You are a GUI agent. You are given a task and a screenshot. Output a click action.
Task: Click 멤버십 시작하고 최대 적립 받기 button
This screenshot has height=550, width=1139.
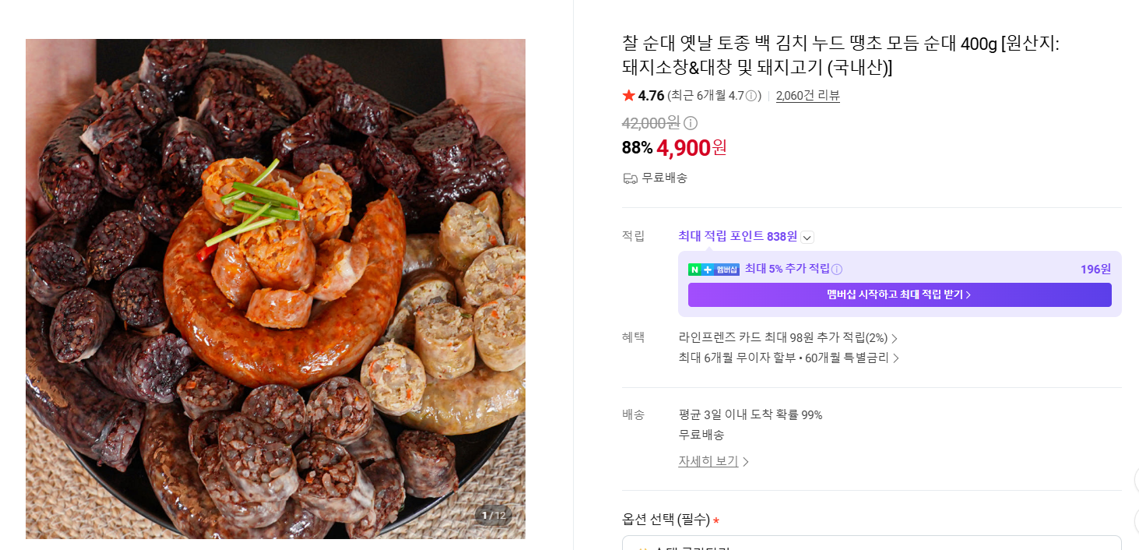(899, 294)
